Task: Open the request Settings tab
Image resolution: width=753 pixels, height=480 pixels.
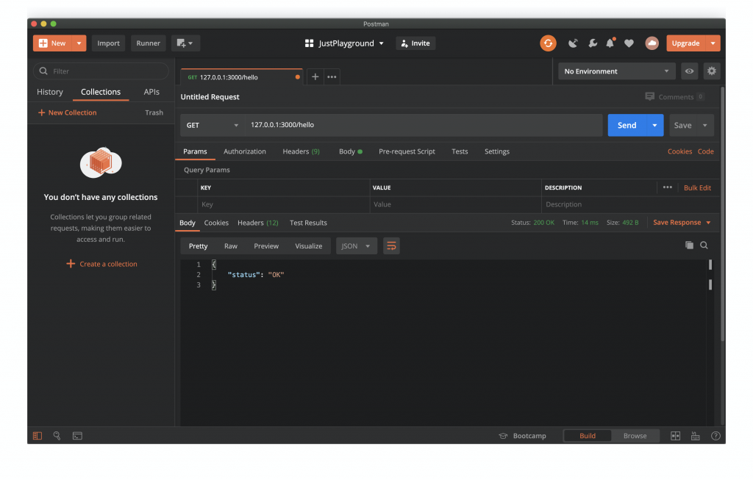Action: [497, 151]
